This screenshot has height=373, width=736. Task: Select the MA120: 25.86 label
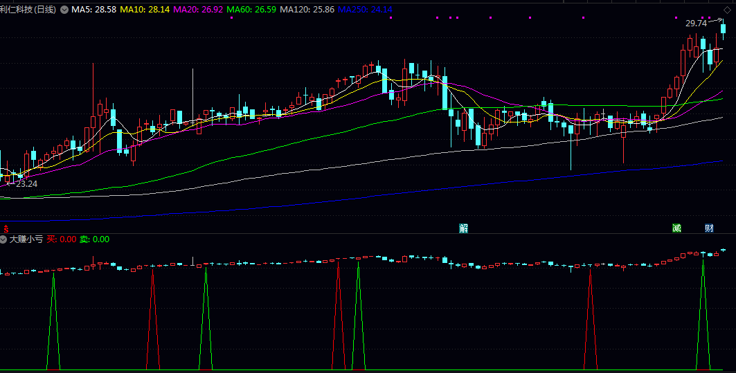[x=307, y=10]
